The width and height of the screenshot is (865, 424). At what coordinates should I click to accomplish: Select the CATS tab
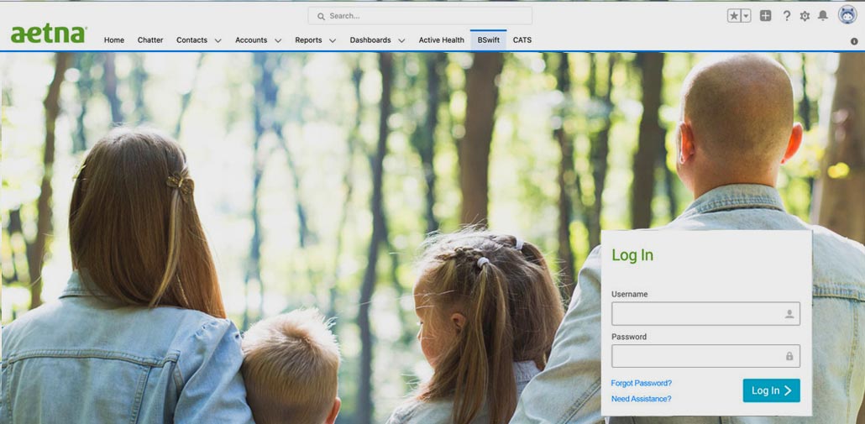[522, 40]
